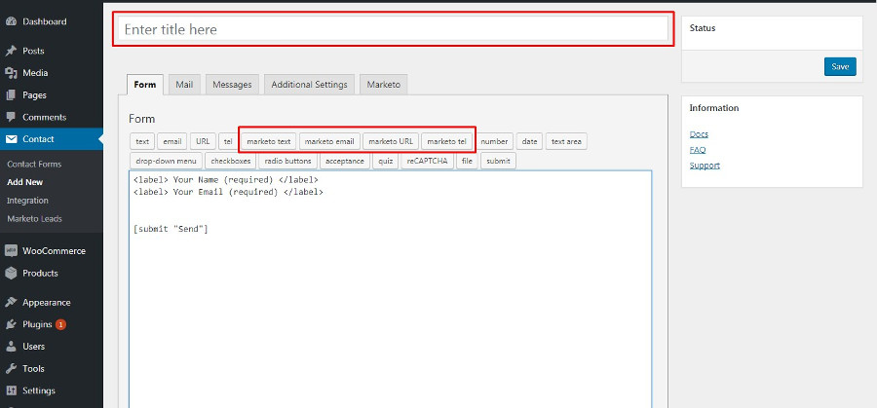The width and height of the screenshot is (877, 408).
Task: Open the Comments bubble icon
Action: 11,118
